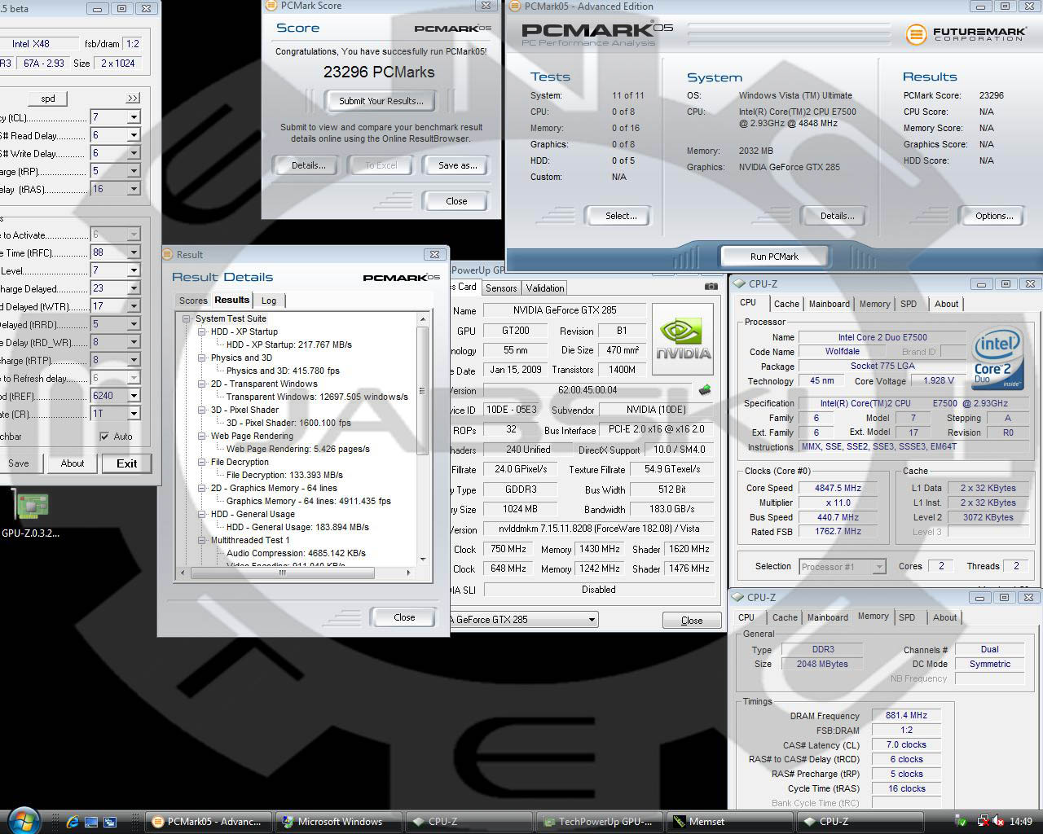Image resolution: width=1043 pixels, height=834 pixels.
Task: Click the muted volume icon in system tray
Action: click(x=999, y=822)
